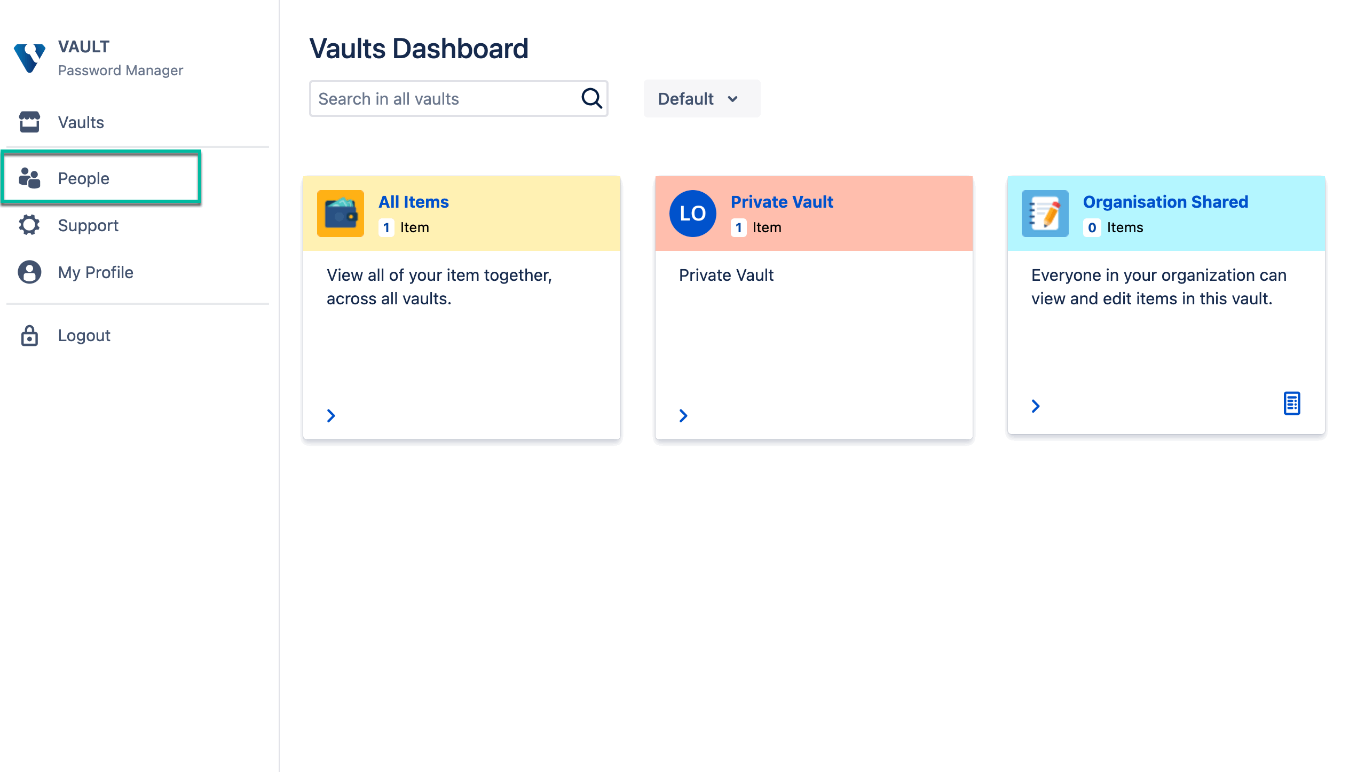The image size is (1357, 772).
Task: Select the Vaults sidebar icon
Action: pyautogui.click(x=29, y=122)
